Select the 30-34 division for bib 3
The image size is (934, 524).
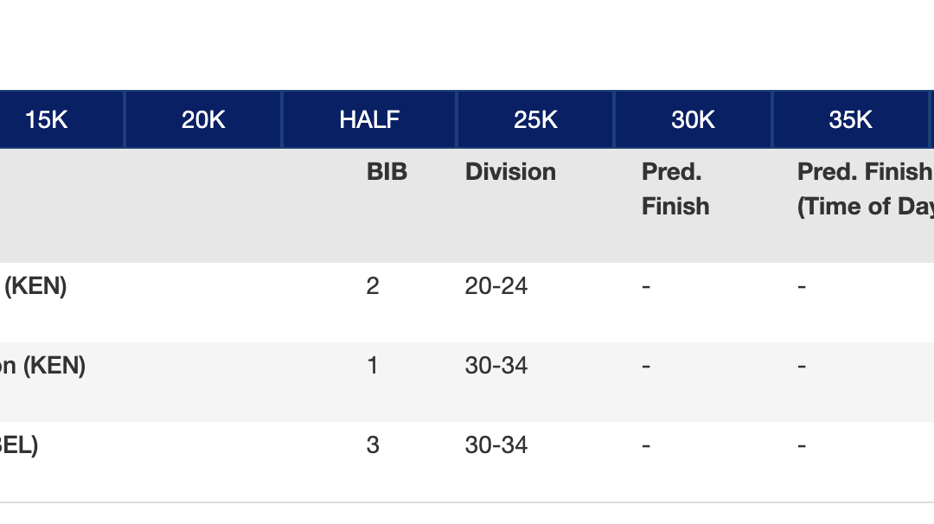point(496,445)
